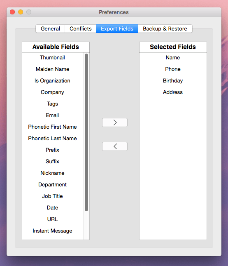This screenshot has height=266, width=228.
Task: Click the Available Fields column header
Action: pyautogui.click(x=56, y=47)
